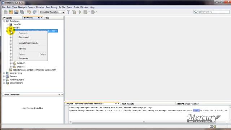This screenshot has width=231, height=130.
Task: Click the Databases node icon
Action: 7,21
